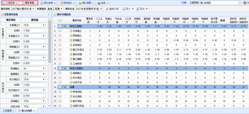249x114 pixels.
Task: Close the 第1合同段 bottom tab
Action: 36,111
